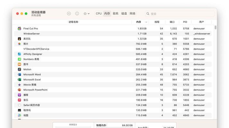Switch to the 磁盘 tab

click(x=124, y=13)
